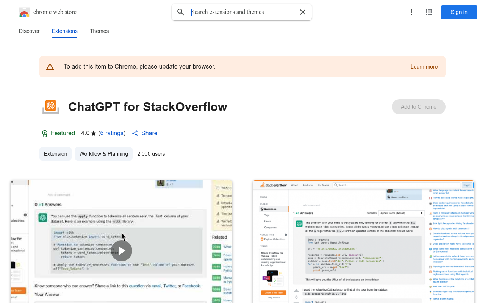Open the three-dot more options menu
The image size is (485, 303).
411,12
